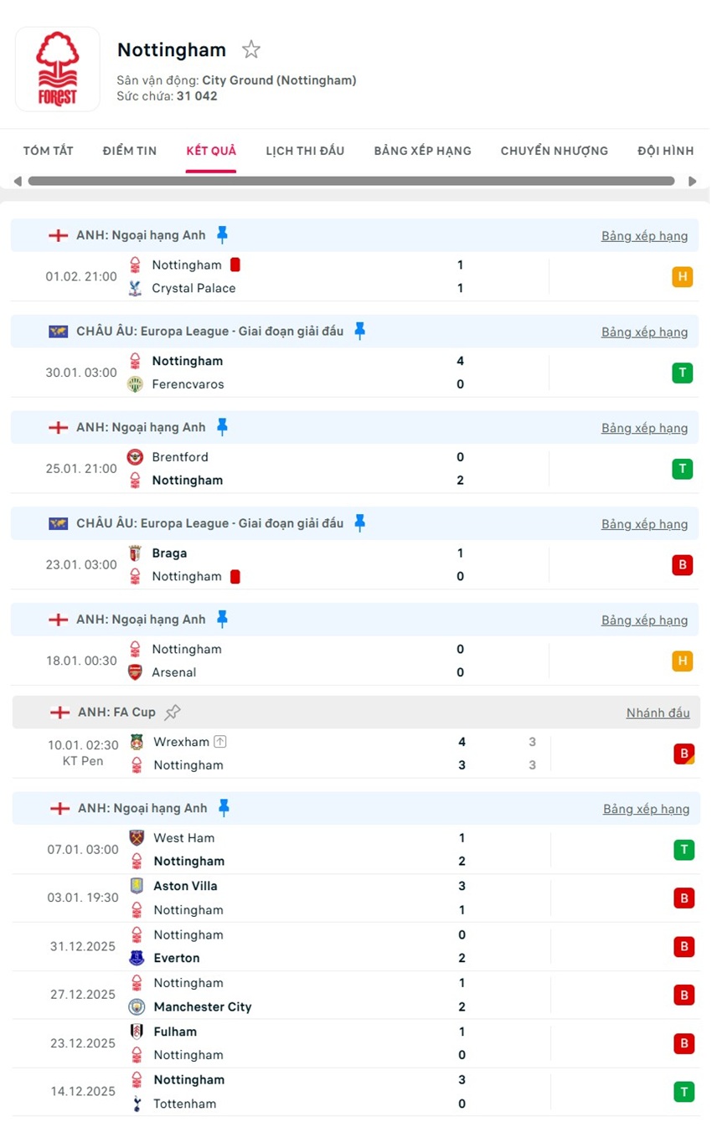Toggle the favorite star next to Nottingham
Viewport: 712px width, 1127px height.
[250, 49]
